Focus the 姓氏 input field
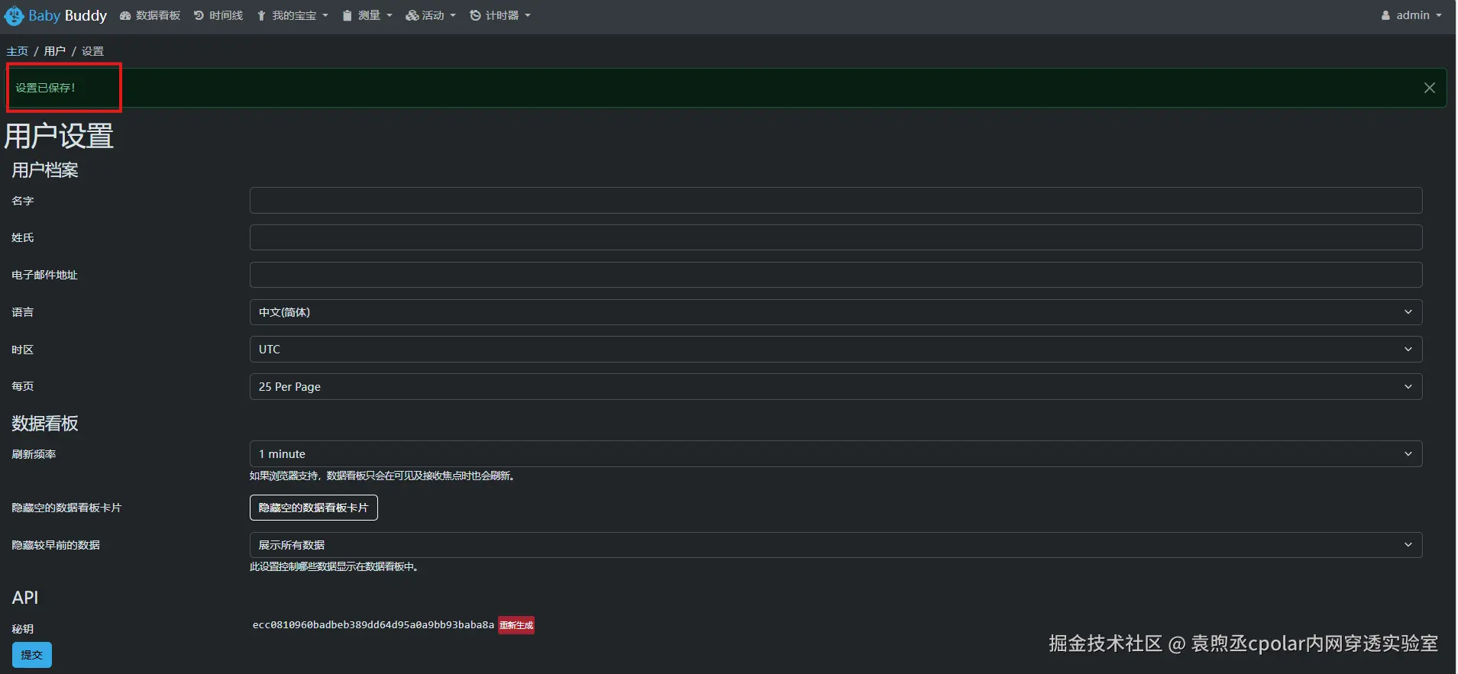The width and height of the screenshot is (1458, 674). click(836, 237)
